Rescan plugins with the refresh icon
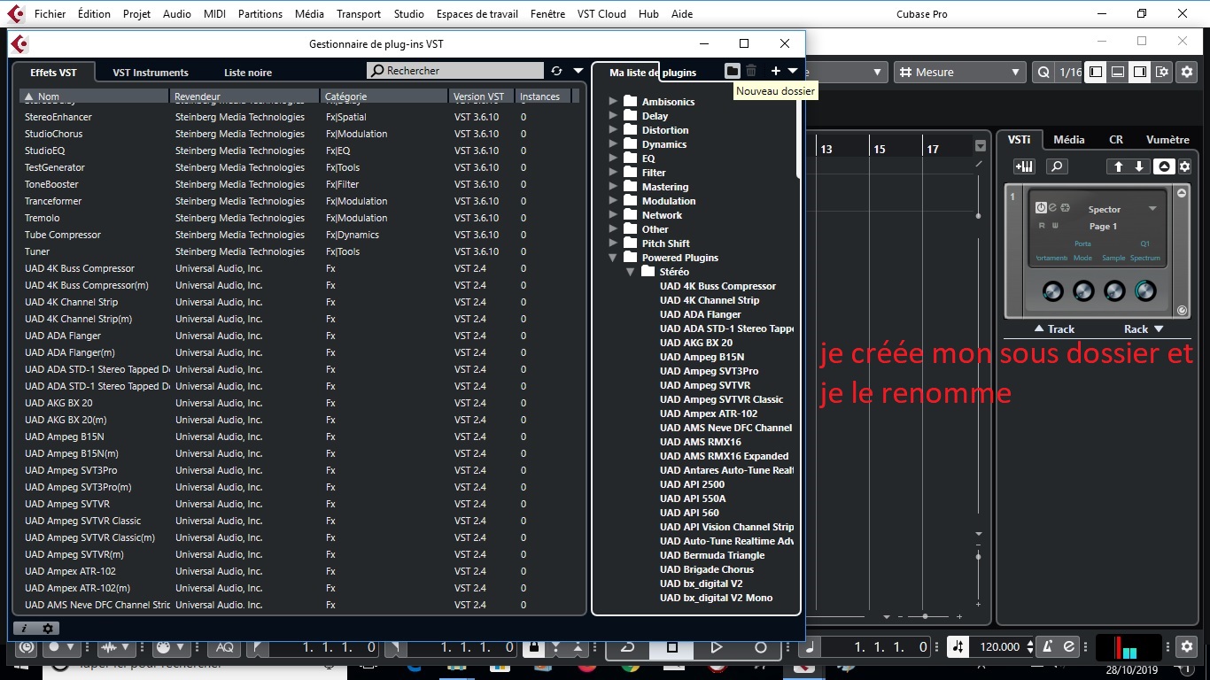 coord(557,72)
